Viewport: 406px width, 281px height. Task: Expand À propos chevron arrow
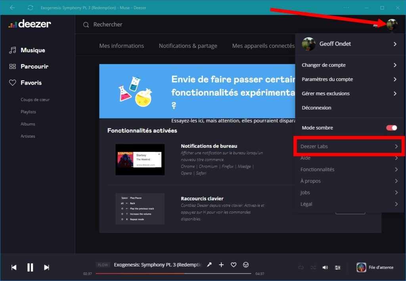[396, 181]
